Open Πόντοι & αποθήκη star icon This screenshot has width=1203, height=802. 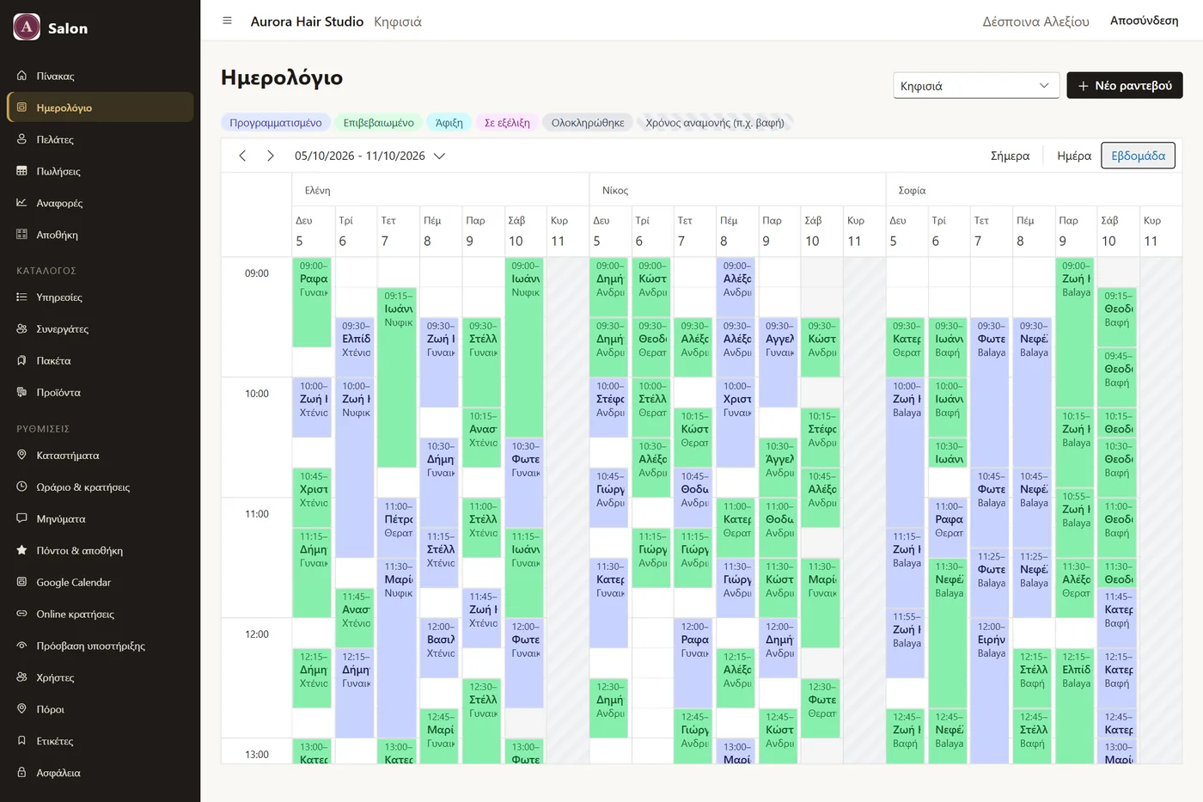coord(21,551)
